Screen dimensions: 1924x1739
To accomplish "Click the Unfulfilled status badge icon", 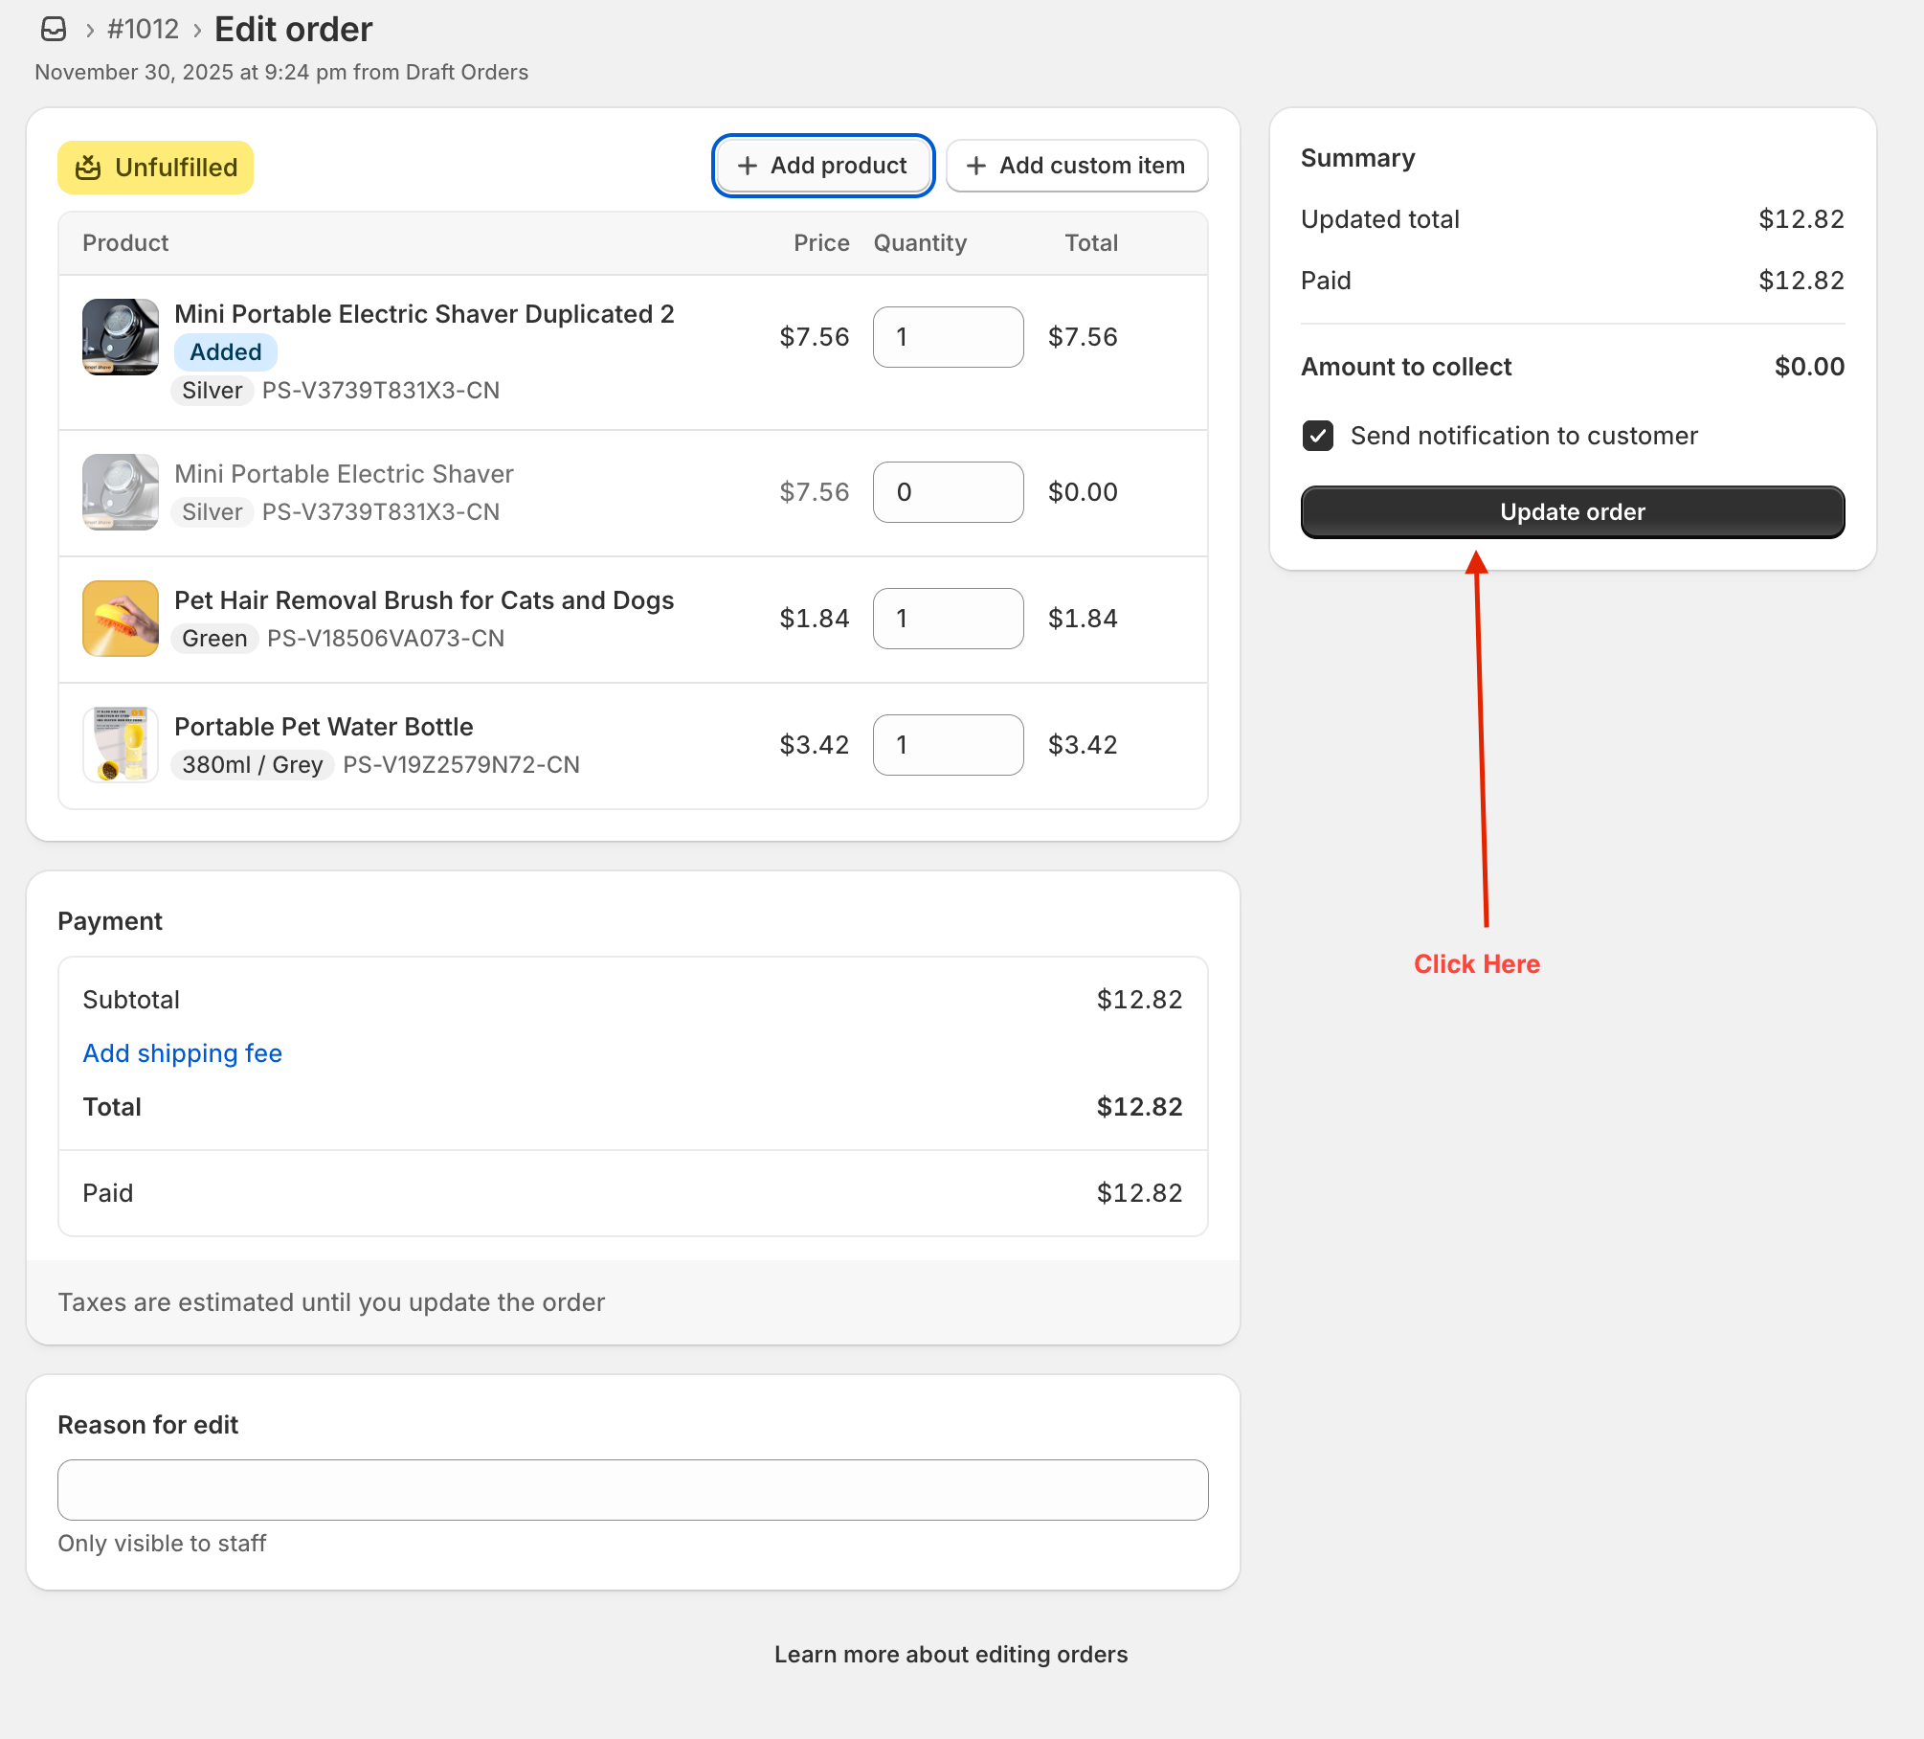I will point(88,168).
